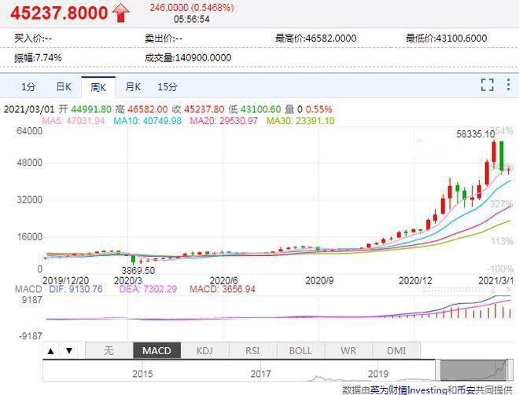Switch to the 日K chart tab
519x395 pixels.
tap(64, 87)
